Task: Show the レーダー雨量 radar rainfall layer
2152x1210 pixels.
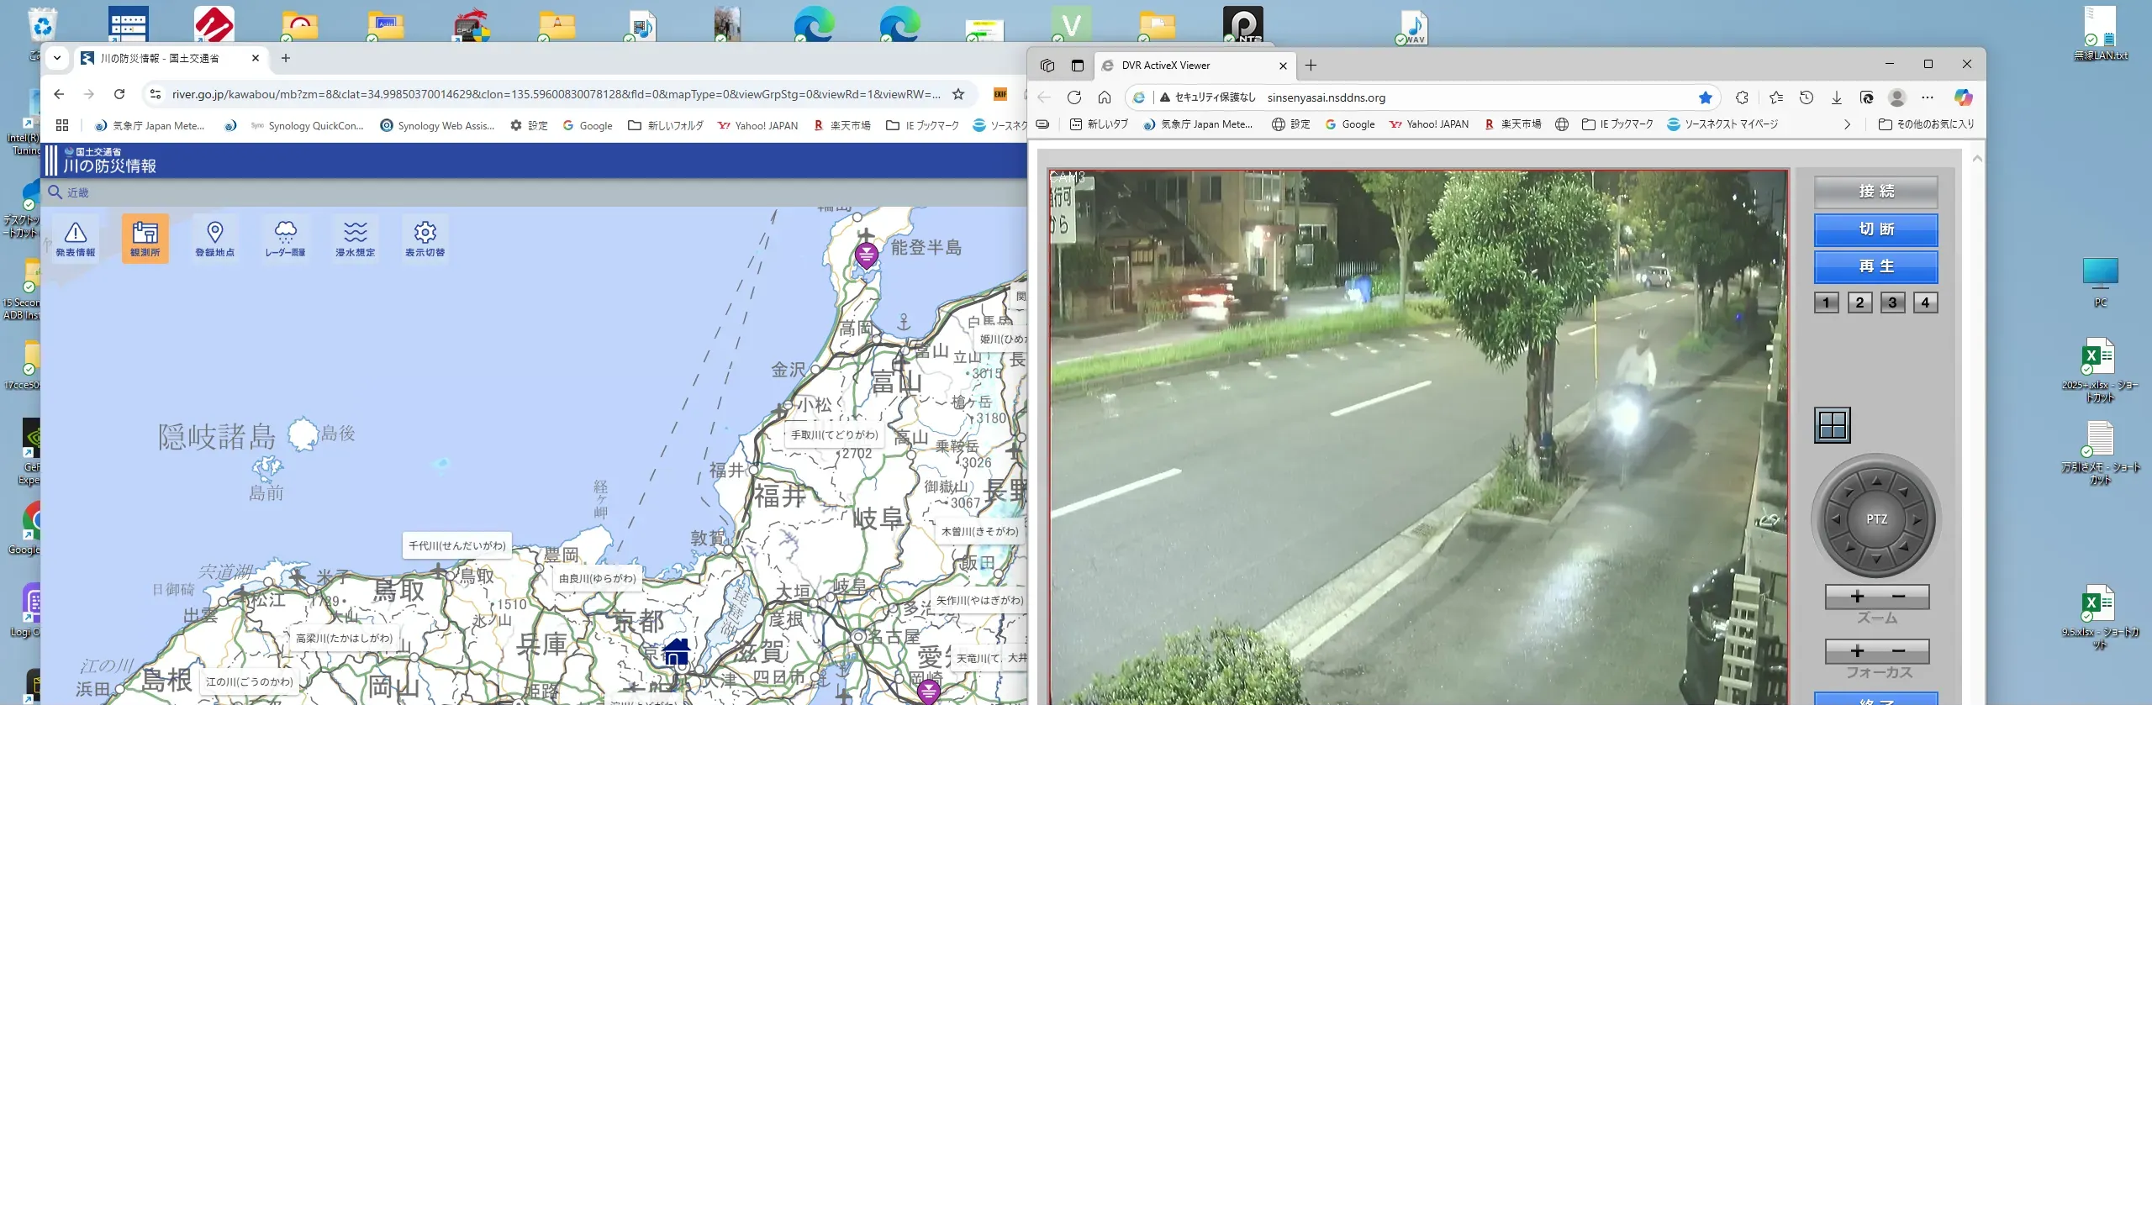Action: 285,239
